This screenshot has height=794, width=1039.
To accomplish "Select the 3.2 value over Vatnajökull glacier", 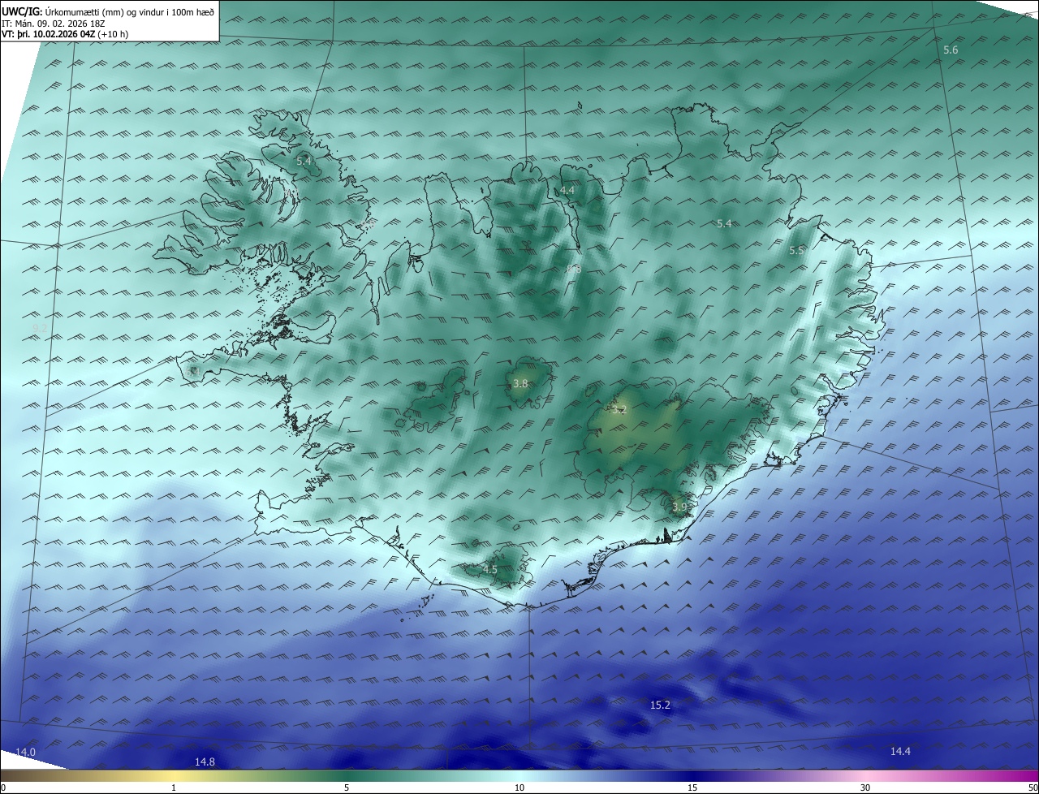I will click(x=619, y=410).
